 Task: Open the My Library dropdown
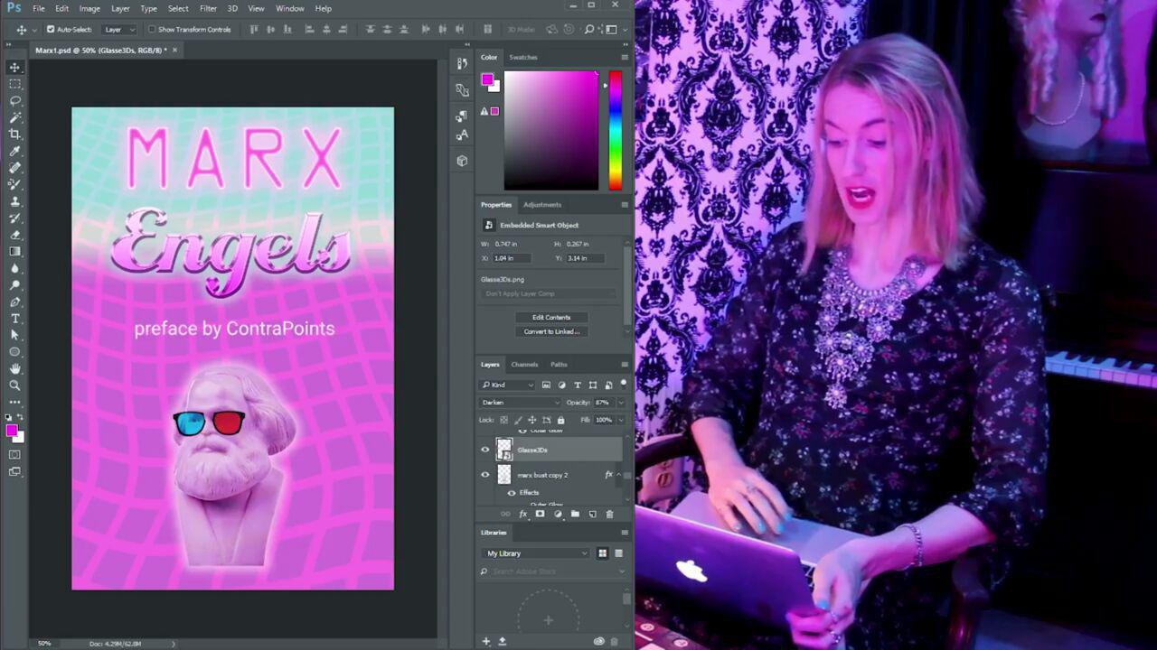(x=536, y=553)
